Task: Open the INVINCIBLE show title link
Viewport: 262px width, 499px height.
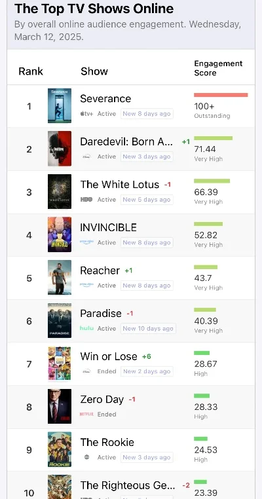Action: point(108,227)
